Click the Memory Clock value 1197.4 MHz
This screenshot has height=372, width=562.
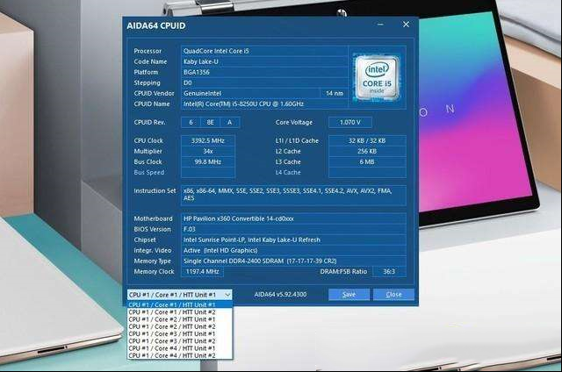203,271
